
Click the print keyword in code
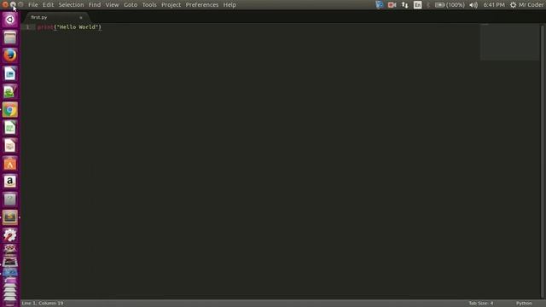pos(45,26)
